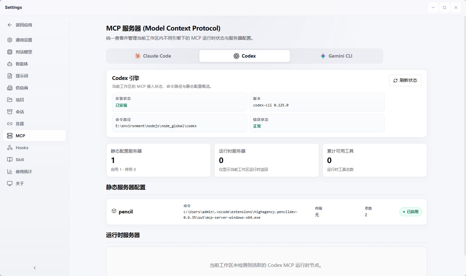466x276 pixels.
Task: Open the 智能体 settings page
Action: pos(35,64)
